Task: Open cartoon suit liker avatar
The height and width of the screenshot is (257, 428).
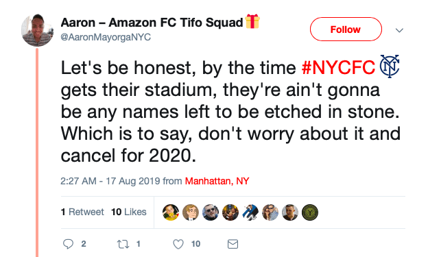Action: pos(191,212)
